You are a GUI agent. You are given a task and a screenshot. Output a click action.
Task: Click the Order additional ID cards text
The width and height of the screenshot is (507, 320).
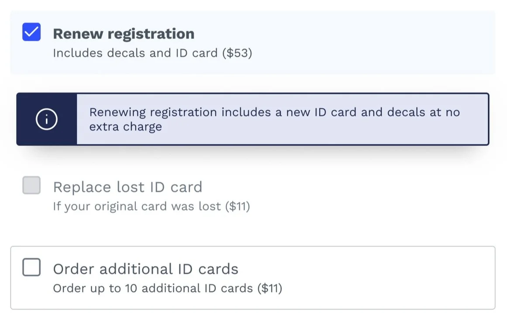coord(145,268)
